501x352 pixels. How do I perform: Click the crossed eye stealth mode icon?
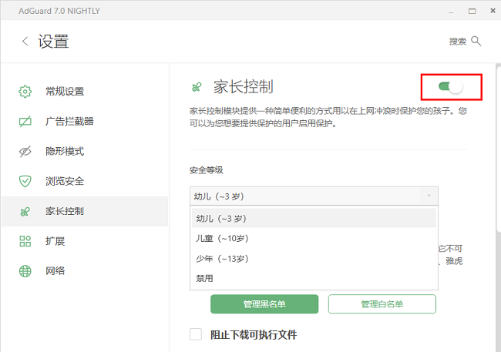(25, 152)
